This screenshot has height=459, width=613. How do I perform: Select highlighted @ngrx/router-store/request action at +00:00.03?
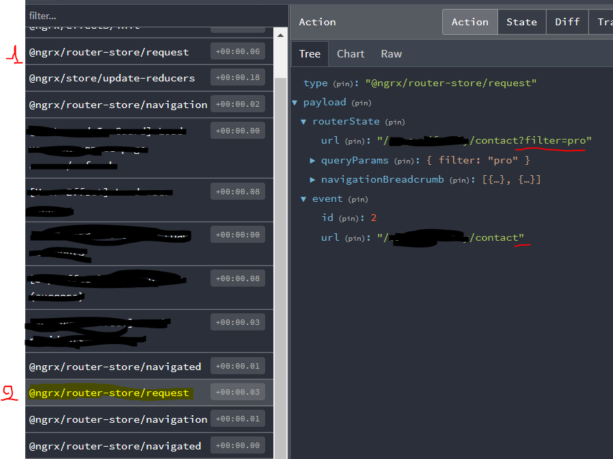point(150,393)
